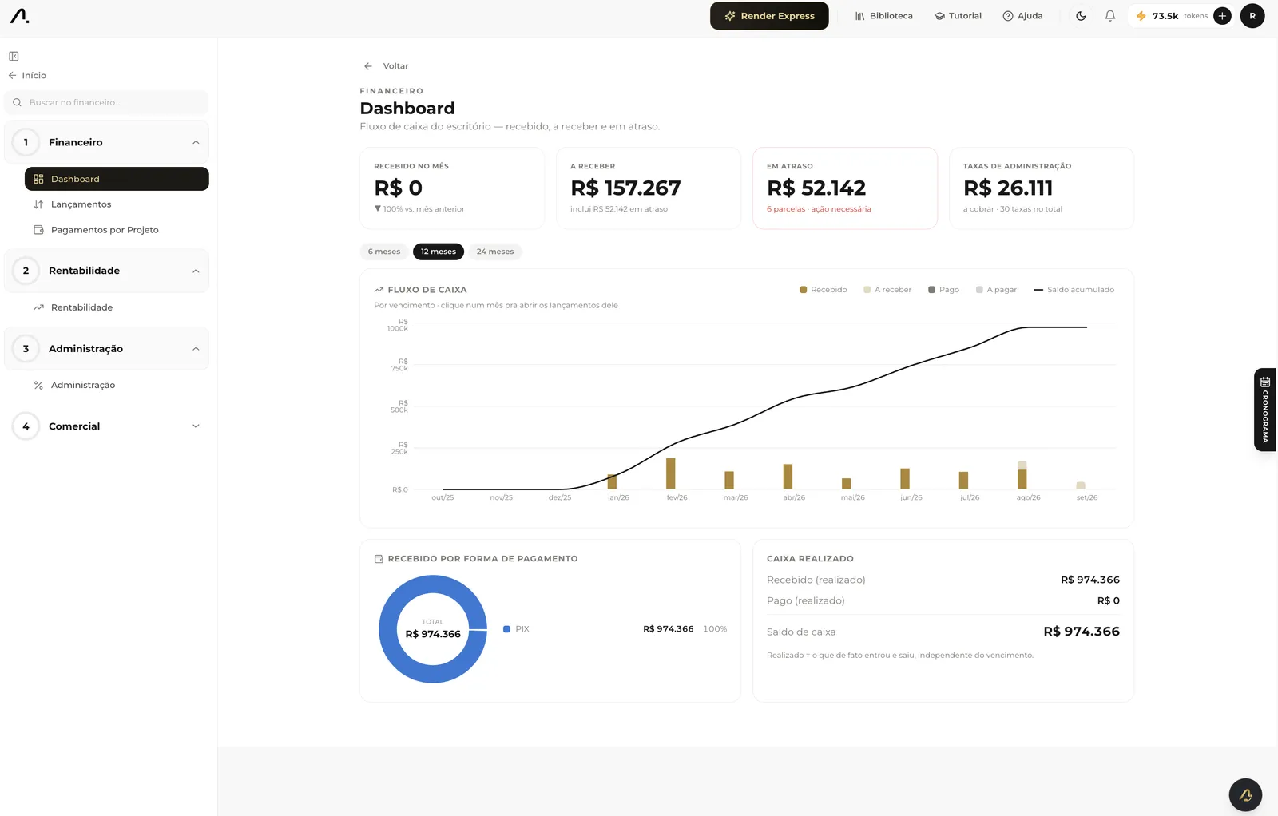
Task: Open the A Receber summary card
Action: coord(649,188)
